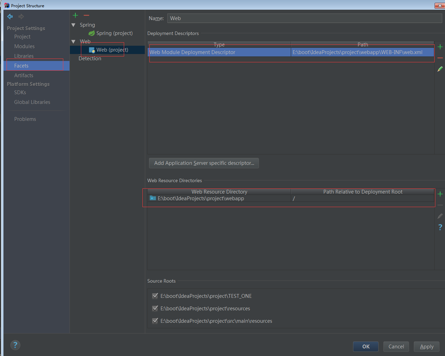The width and height of the screenshot is (445, 356).
Task: Uncheck the TEST_ONE source root
Action: pyautogui.click(x=155, y=296)
